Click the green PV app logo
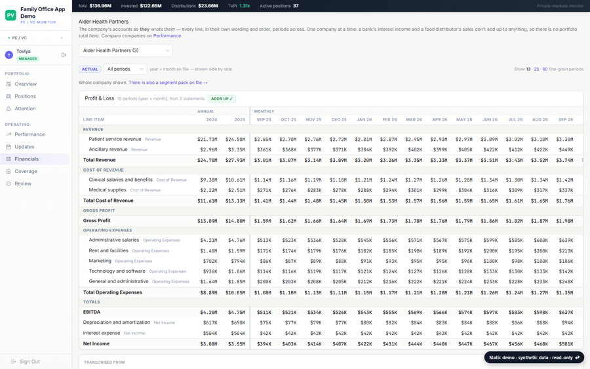The width and height of the screenshot is (590, 369). [10, 15]
